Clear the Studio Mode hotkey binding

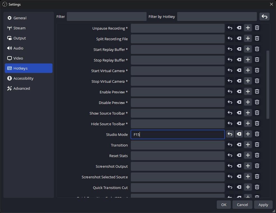point(239,134)
